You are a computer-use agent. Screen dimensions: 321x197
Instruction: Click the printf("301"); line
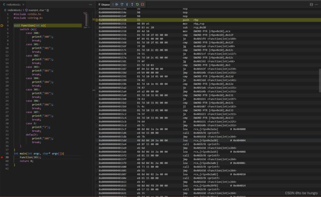click(42, 48)
